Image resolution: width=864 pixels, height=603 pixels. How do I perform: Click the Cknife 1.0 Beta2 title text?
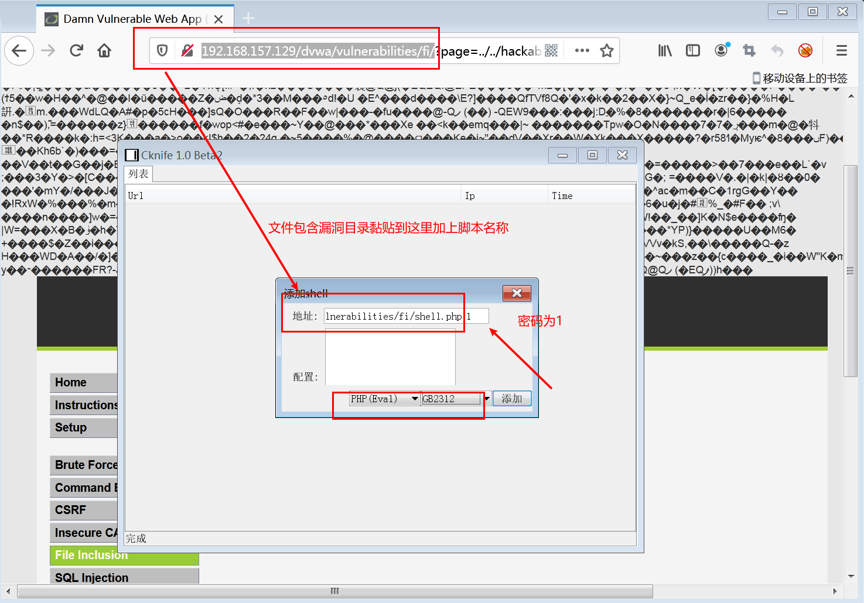tap(182, 155)
